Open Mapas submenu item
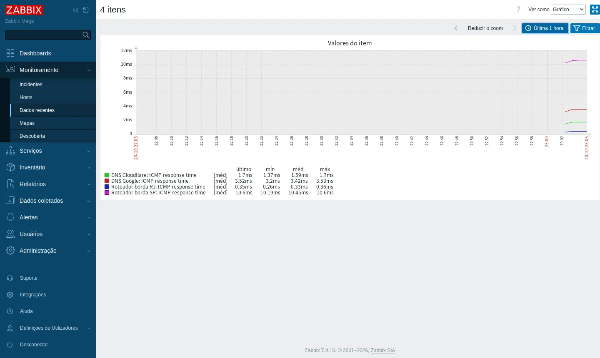600x358 pixels. coord(53,123)
